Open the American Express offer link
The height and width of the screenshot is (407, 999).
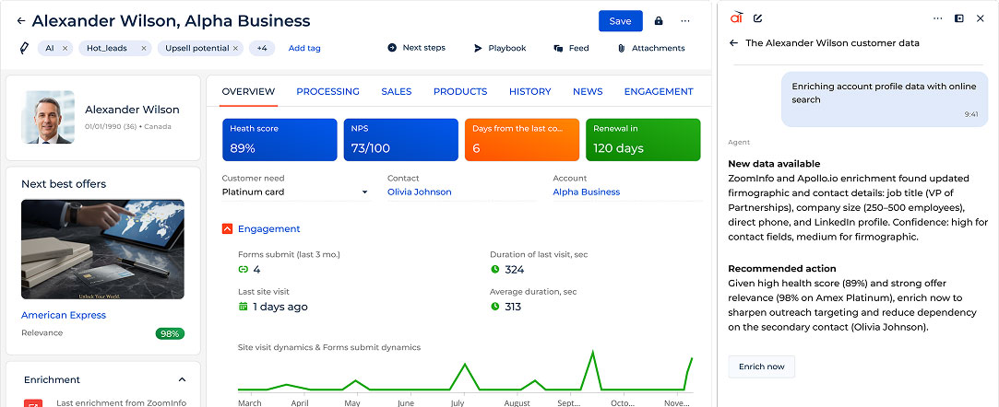(64, 316)
